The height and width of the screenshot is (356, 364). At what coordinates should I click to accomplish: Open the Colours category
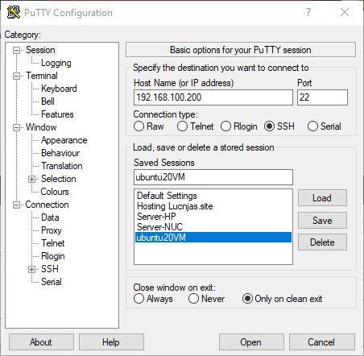tap(55, 192)
